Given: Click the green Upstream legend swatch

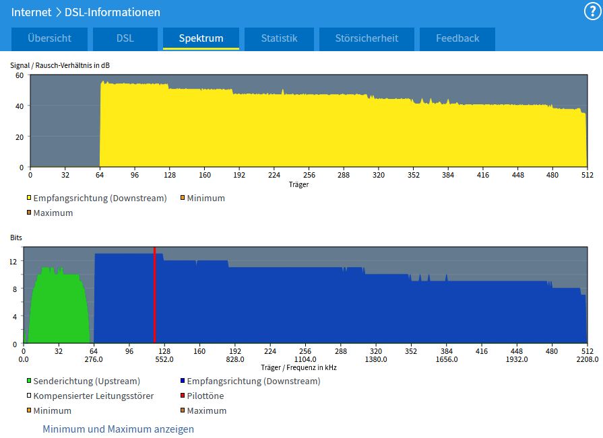Looking at the screenshot, I should [x=29, y=381].
